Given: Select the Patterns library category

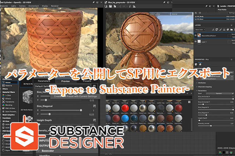Looking at the screenshot, I should (7, 86).
